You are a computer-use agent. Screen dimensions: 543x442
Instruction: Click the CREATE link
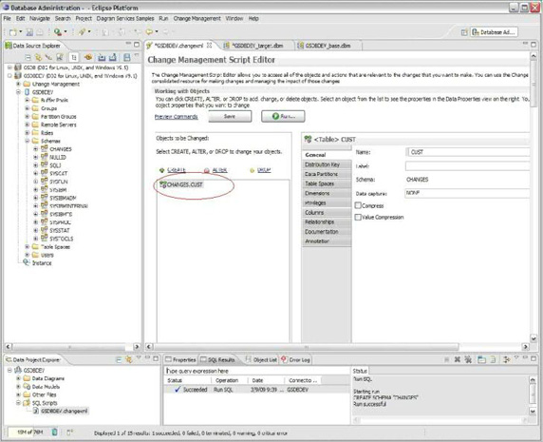coord(177,170)
